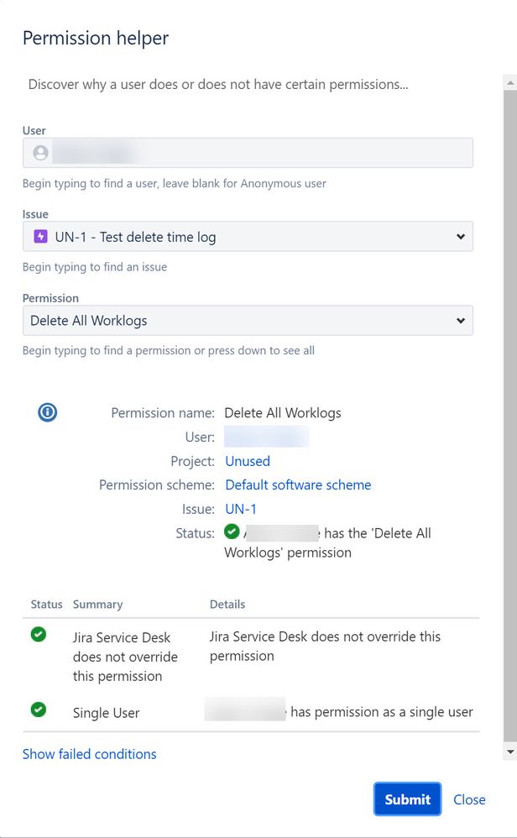Open the Delete All Worklogs permission selector

point(248,321)
